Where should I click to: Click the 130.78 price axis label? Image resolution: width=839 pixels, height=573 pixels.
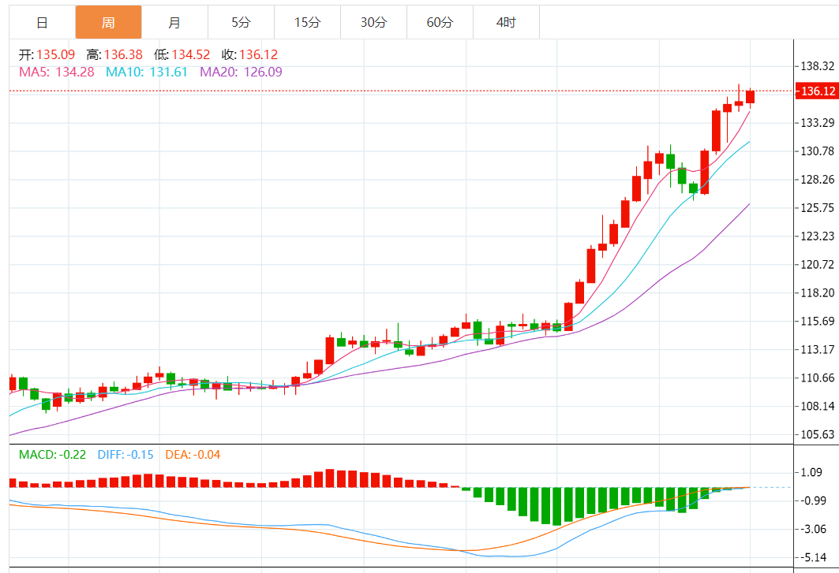[x=817, y=151]
